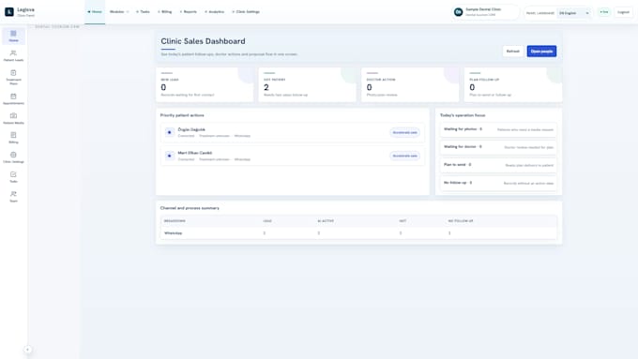The image size is (638, 359).
Task: Click the Channel and process summary heading
Action: coord(190,208)
